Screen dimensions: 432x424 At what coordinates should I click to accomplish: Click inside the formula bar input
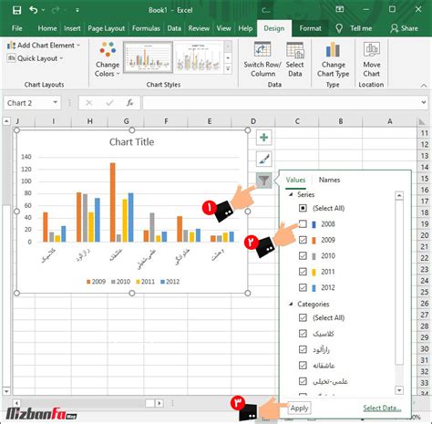click(x=282, y=103)
